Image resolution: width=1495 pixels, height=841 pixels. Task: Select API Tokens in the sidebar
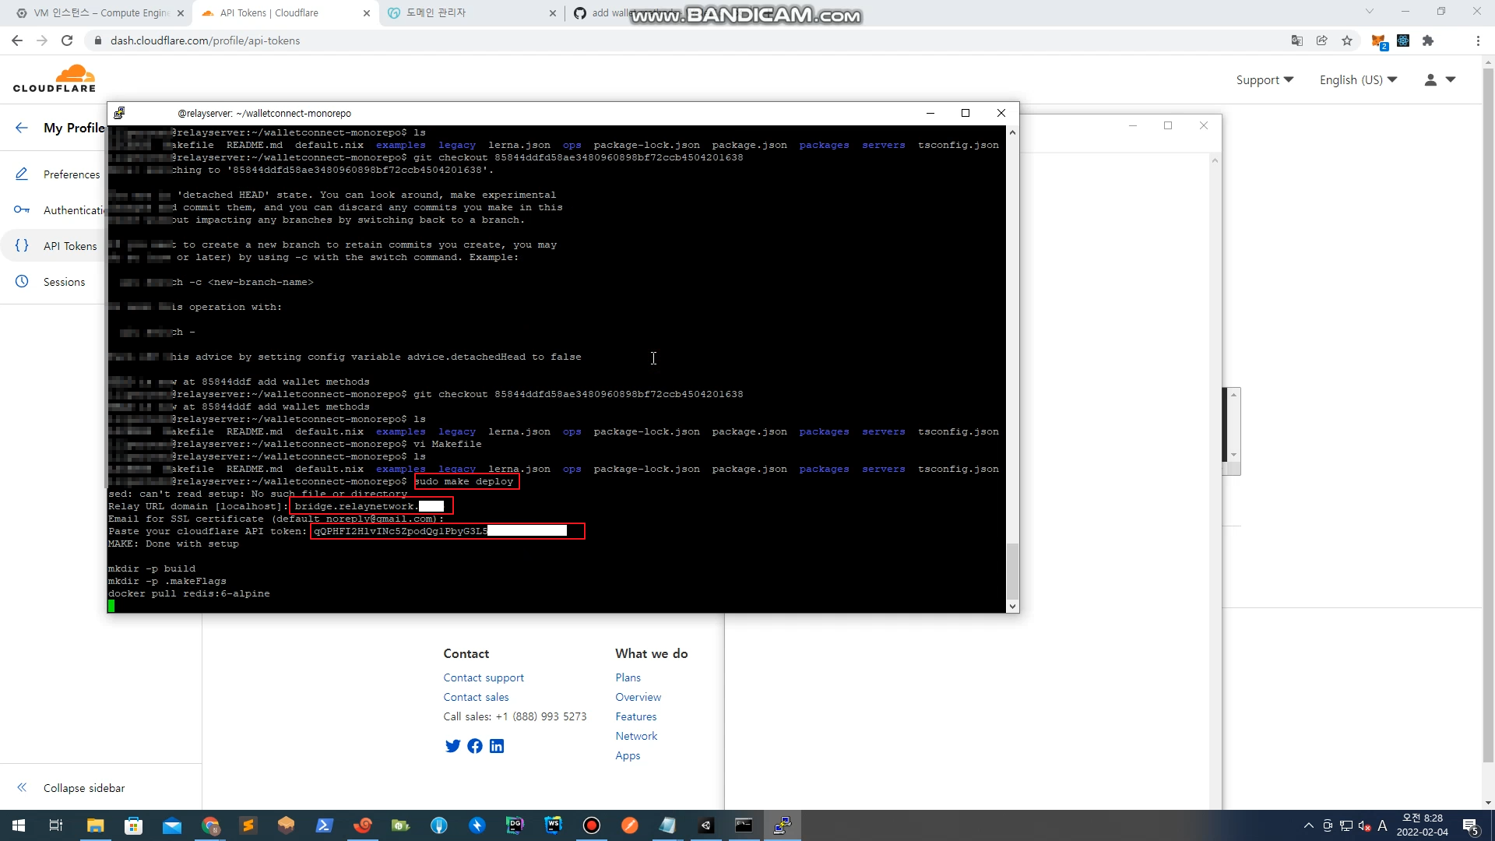tap(70, 246)
